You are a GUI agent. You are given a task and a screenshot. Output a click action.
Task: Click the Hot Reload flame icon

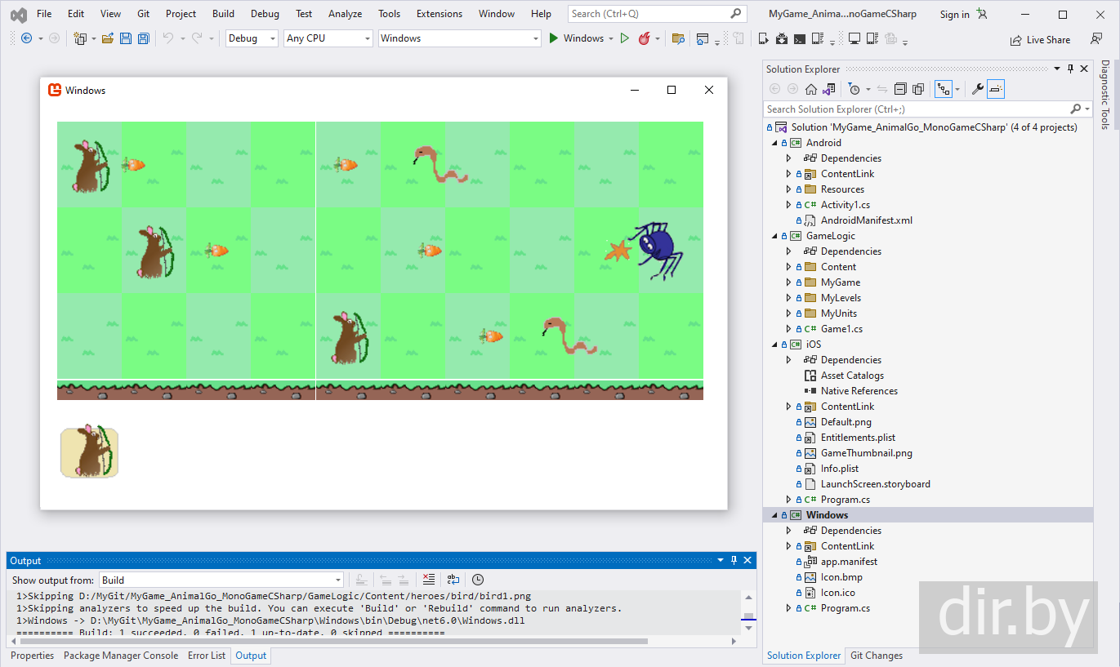click(645, 38)
